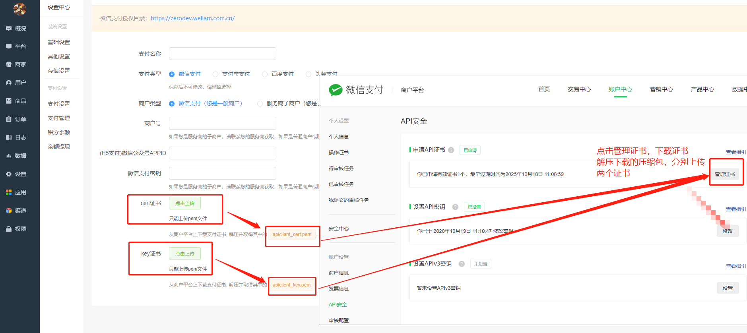Click 修改 button for API密钥
Image resolution: width=747 pixels, height=333 pixels.
point(728,231)
